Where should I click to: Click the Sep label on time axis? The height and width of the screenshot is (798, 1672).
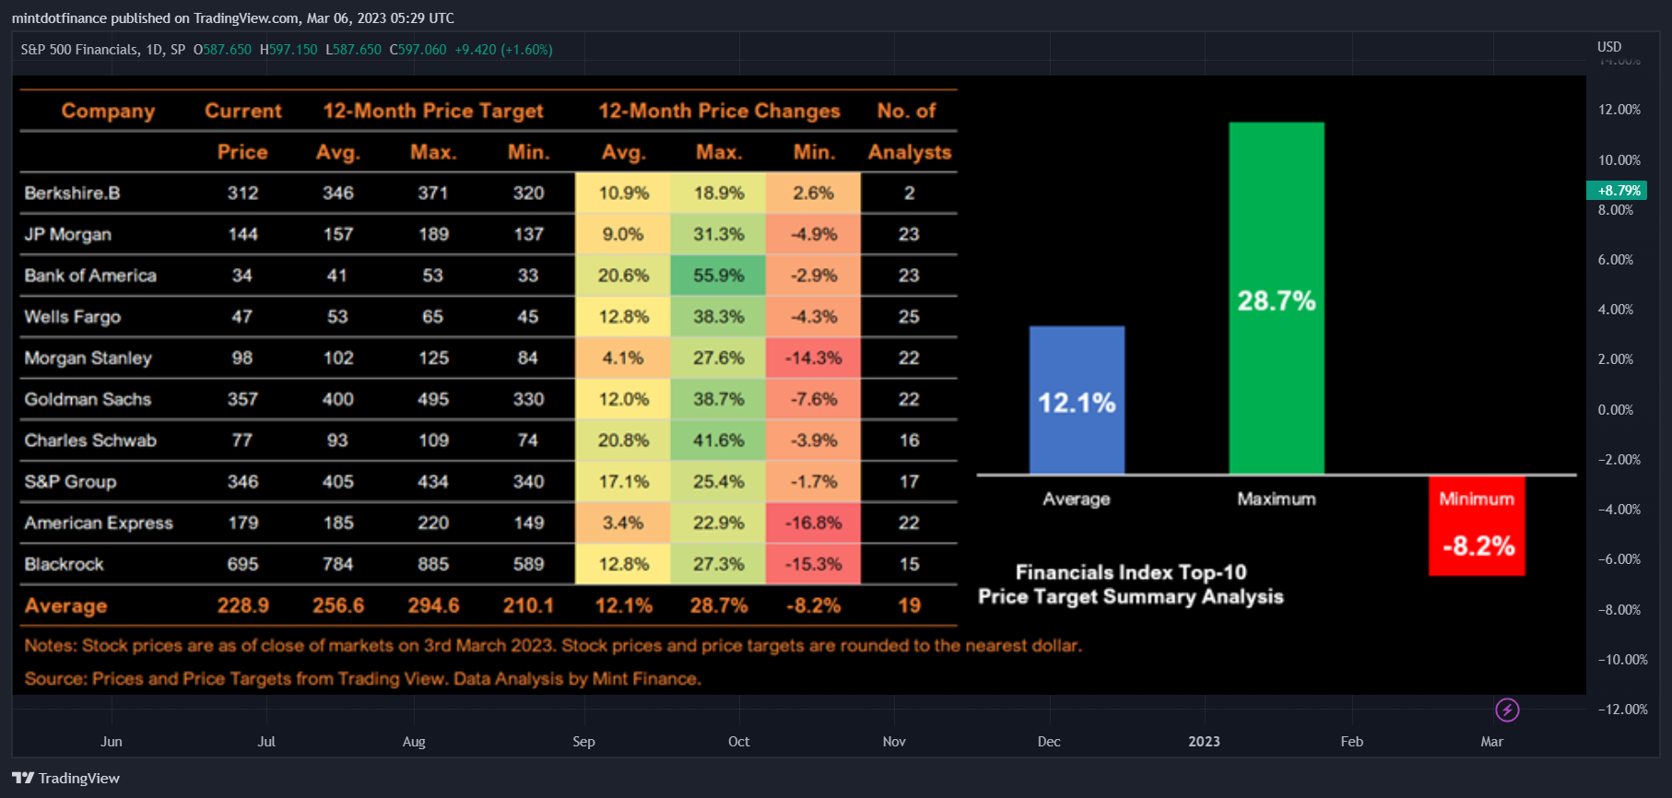[x=583, y=742]
